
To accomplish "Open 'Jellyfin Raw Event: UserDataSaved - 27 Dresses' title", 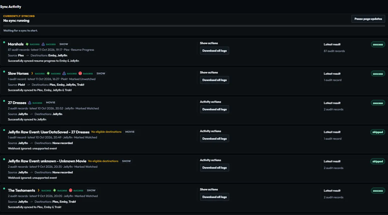I will point(49,132).
